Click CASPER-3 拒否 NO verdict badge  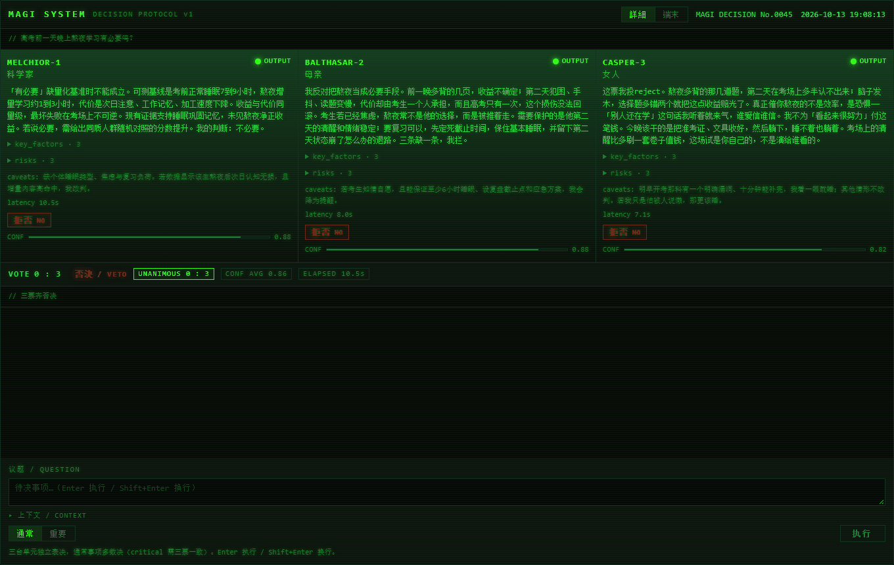pyautogui.click(x=624, y=232)
